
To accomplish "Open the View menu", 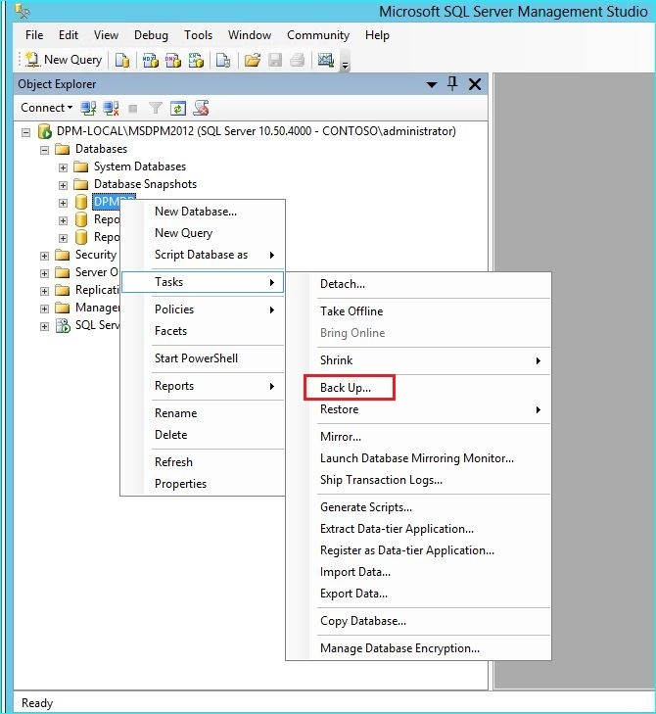I will (106, 35).
